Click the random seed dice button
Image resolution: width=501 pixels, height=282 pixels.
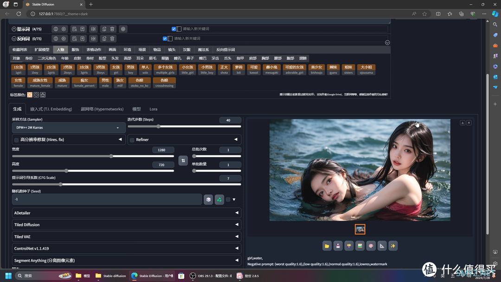tap(208, 199)
